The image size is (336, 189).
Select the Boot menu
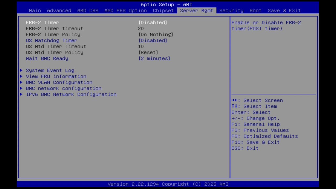point(255,10)
